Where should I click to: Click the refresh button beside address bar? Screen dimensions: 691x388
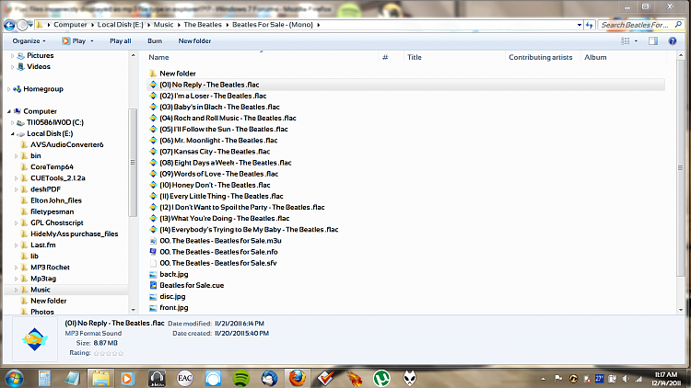590,25
